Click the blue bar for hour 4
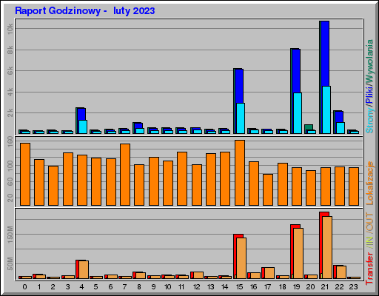Screen dimensions: 379x296 [81, 114]
